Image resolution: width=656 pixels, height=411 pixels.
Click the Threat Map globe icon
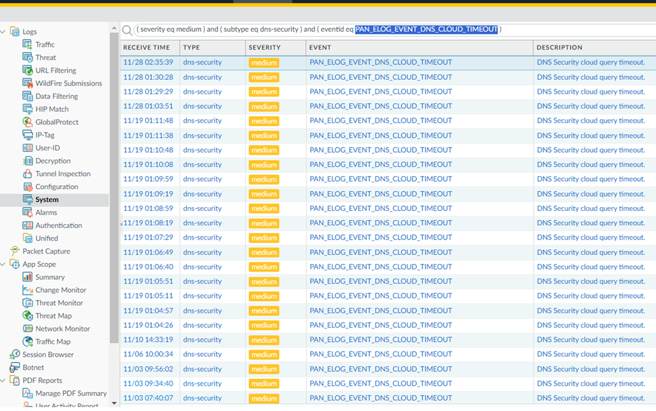tap(29, 315)
